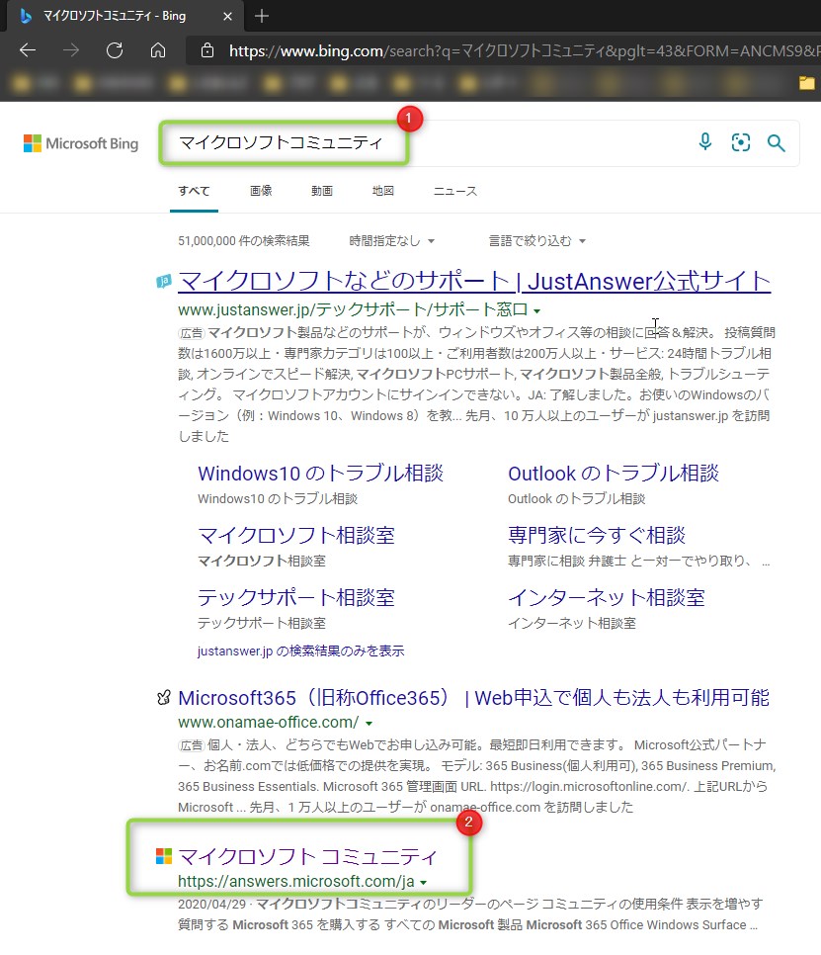This screenshot has height=955, width=821.
Task: Open visual search camera icon
Action: coord(741,142)
